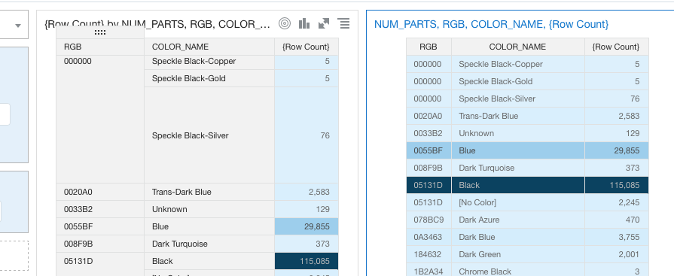The height and width of the screenshot is (276, 674).
Task: Select Speckle Black-Gold row in right table
Action: 527,81
